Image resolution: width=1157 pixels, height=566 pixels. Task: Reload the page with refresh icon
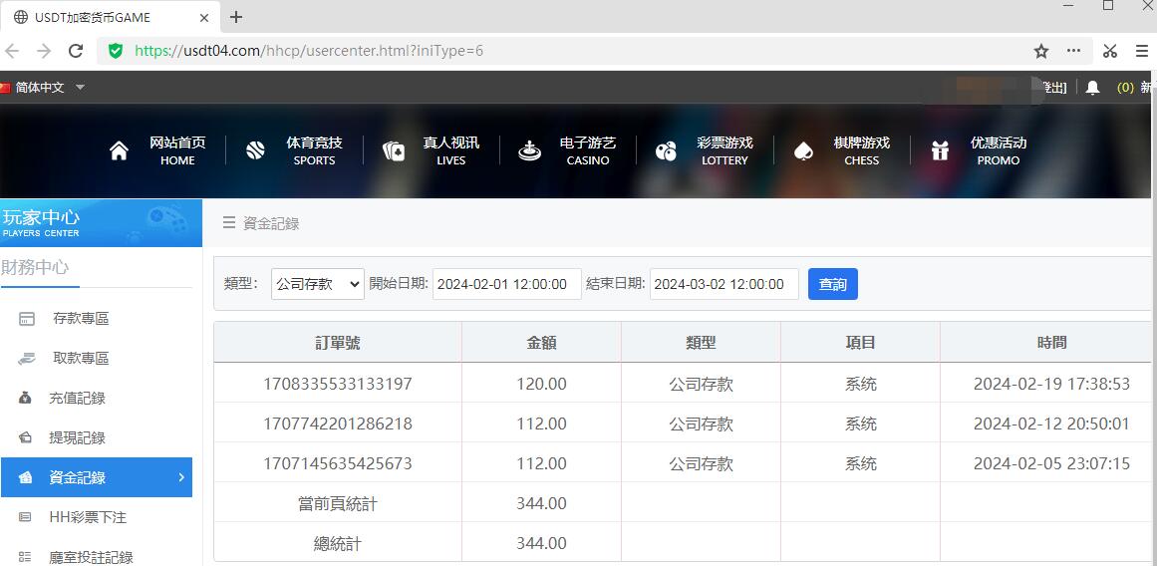[x=76, y=51]
